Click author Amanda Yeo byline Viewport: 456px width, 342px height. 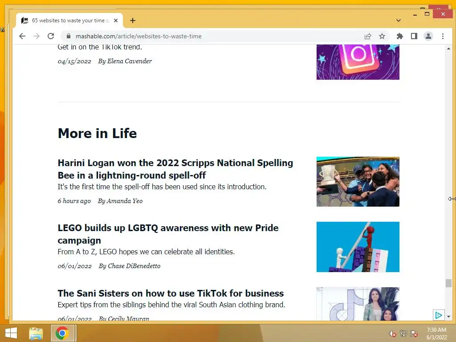click(x=120, y=201)
